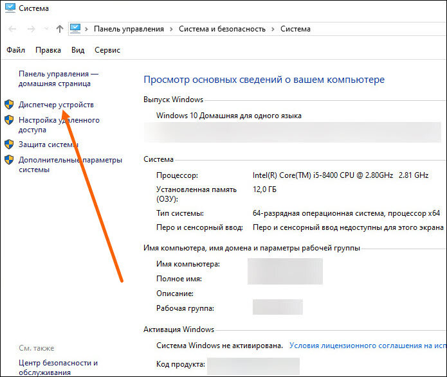
Task: Click the Выпуск Windows section header
Action: tap(173, 100)
